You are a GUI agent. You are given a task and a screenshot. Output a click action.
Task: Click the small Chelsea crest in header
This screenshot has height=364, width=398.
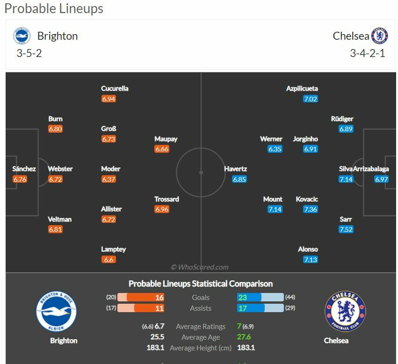[379, 36]
